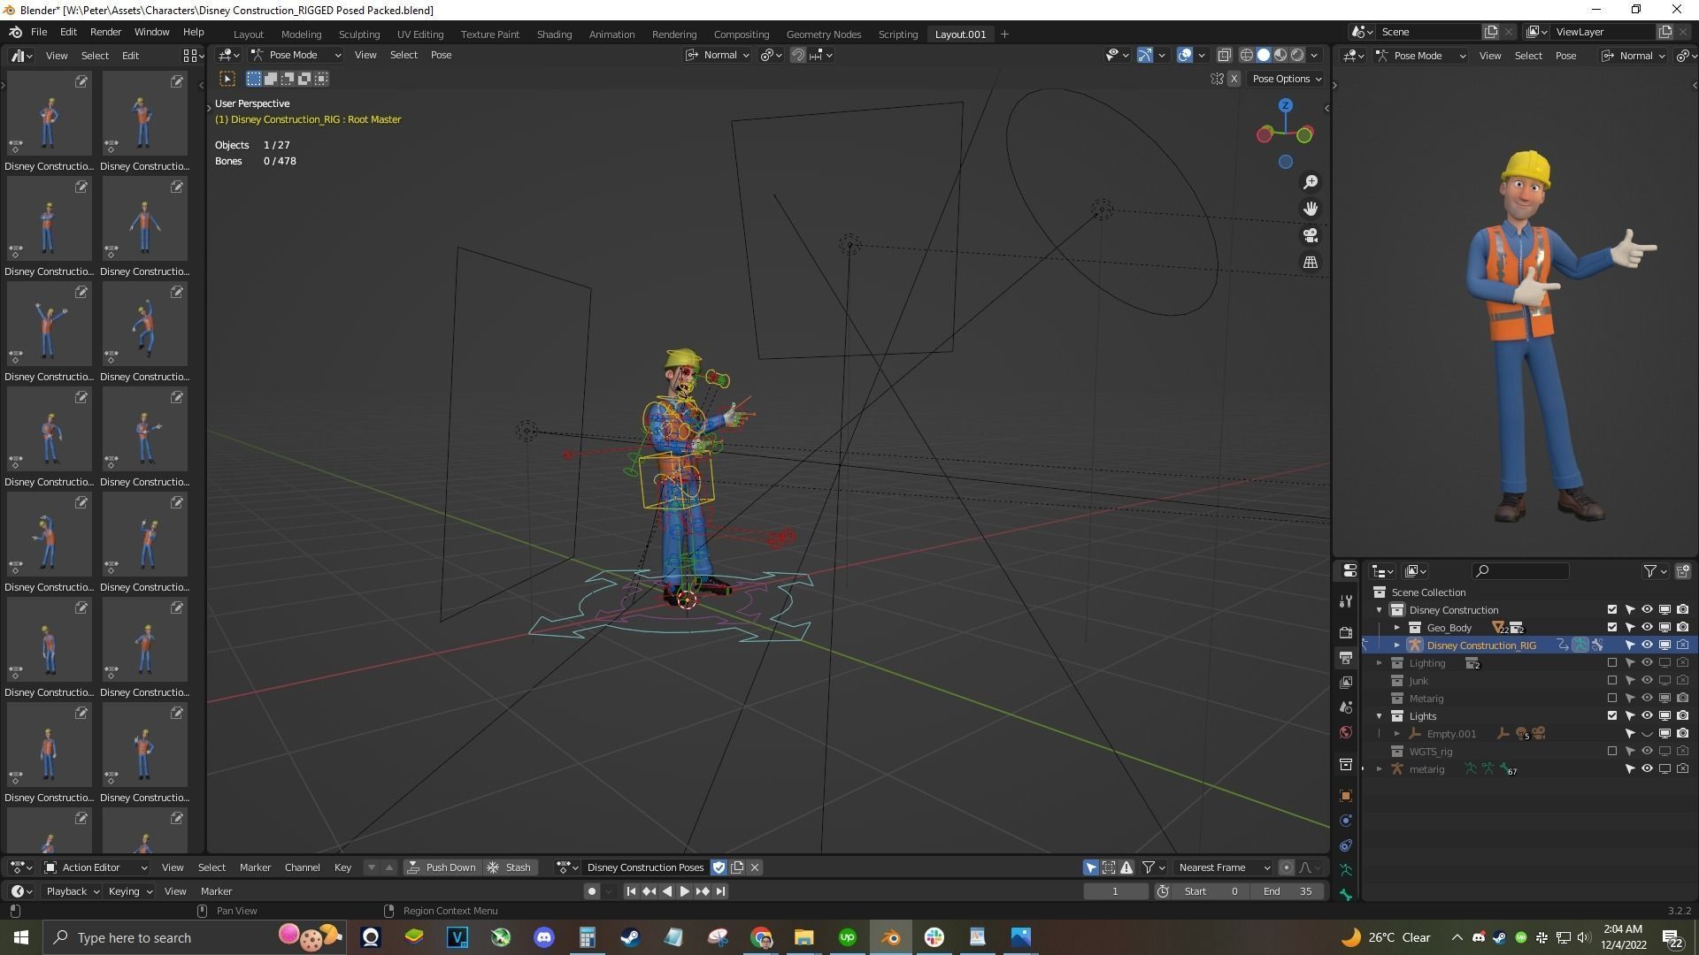Open the Nearest Frame dropdown

pos(1224,867)
